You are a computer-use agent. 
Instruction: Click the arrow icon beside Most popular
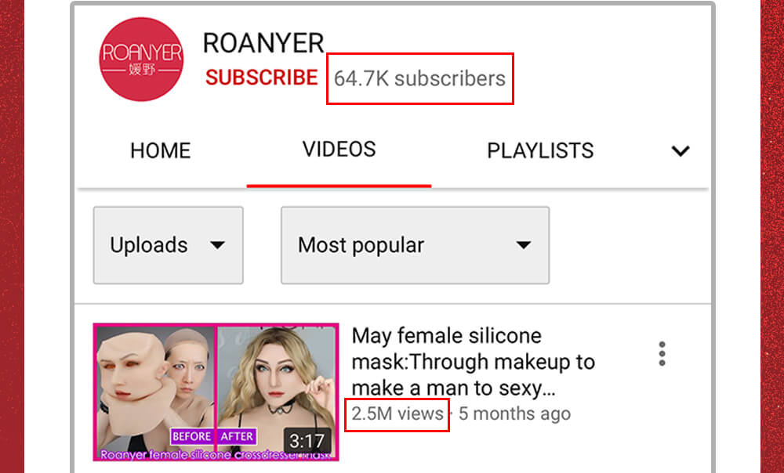tap(524, 245)
